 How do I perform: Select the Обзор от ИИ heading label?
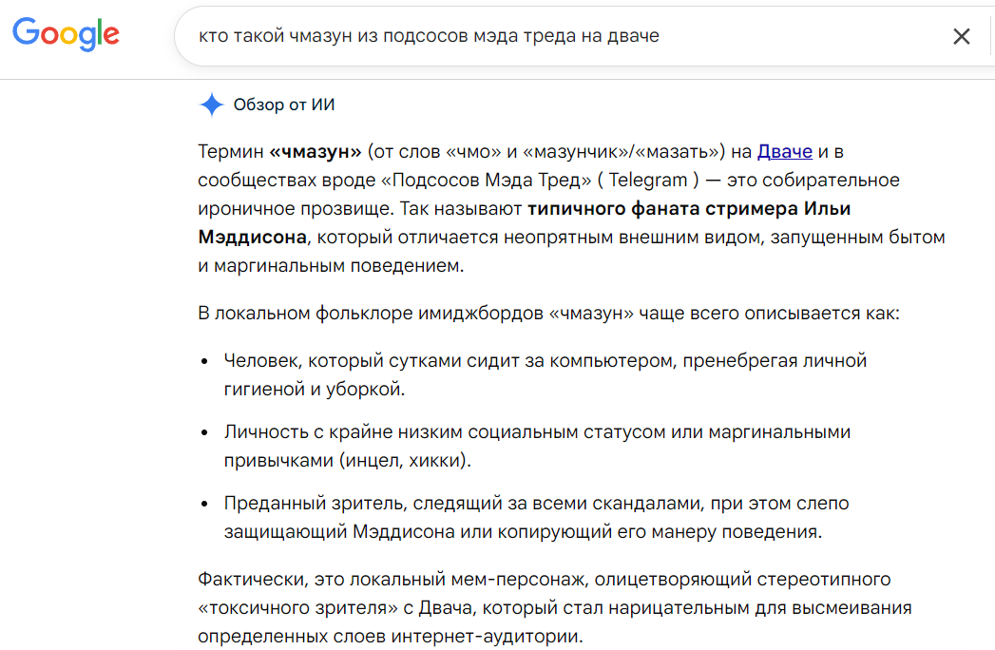[283, 105]
